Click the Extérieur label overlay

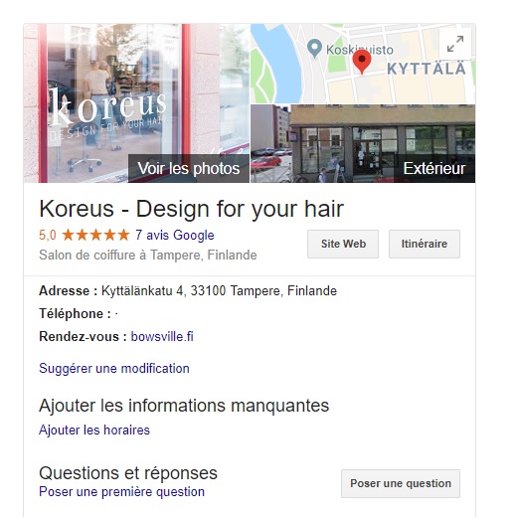click(434, 168)
